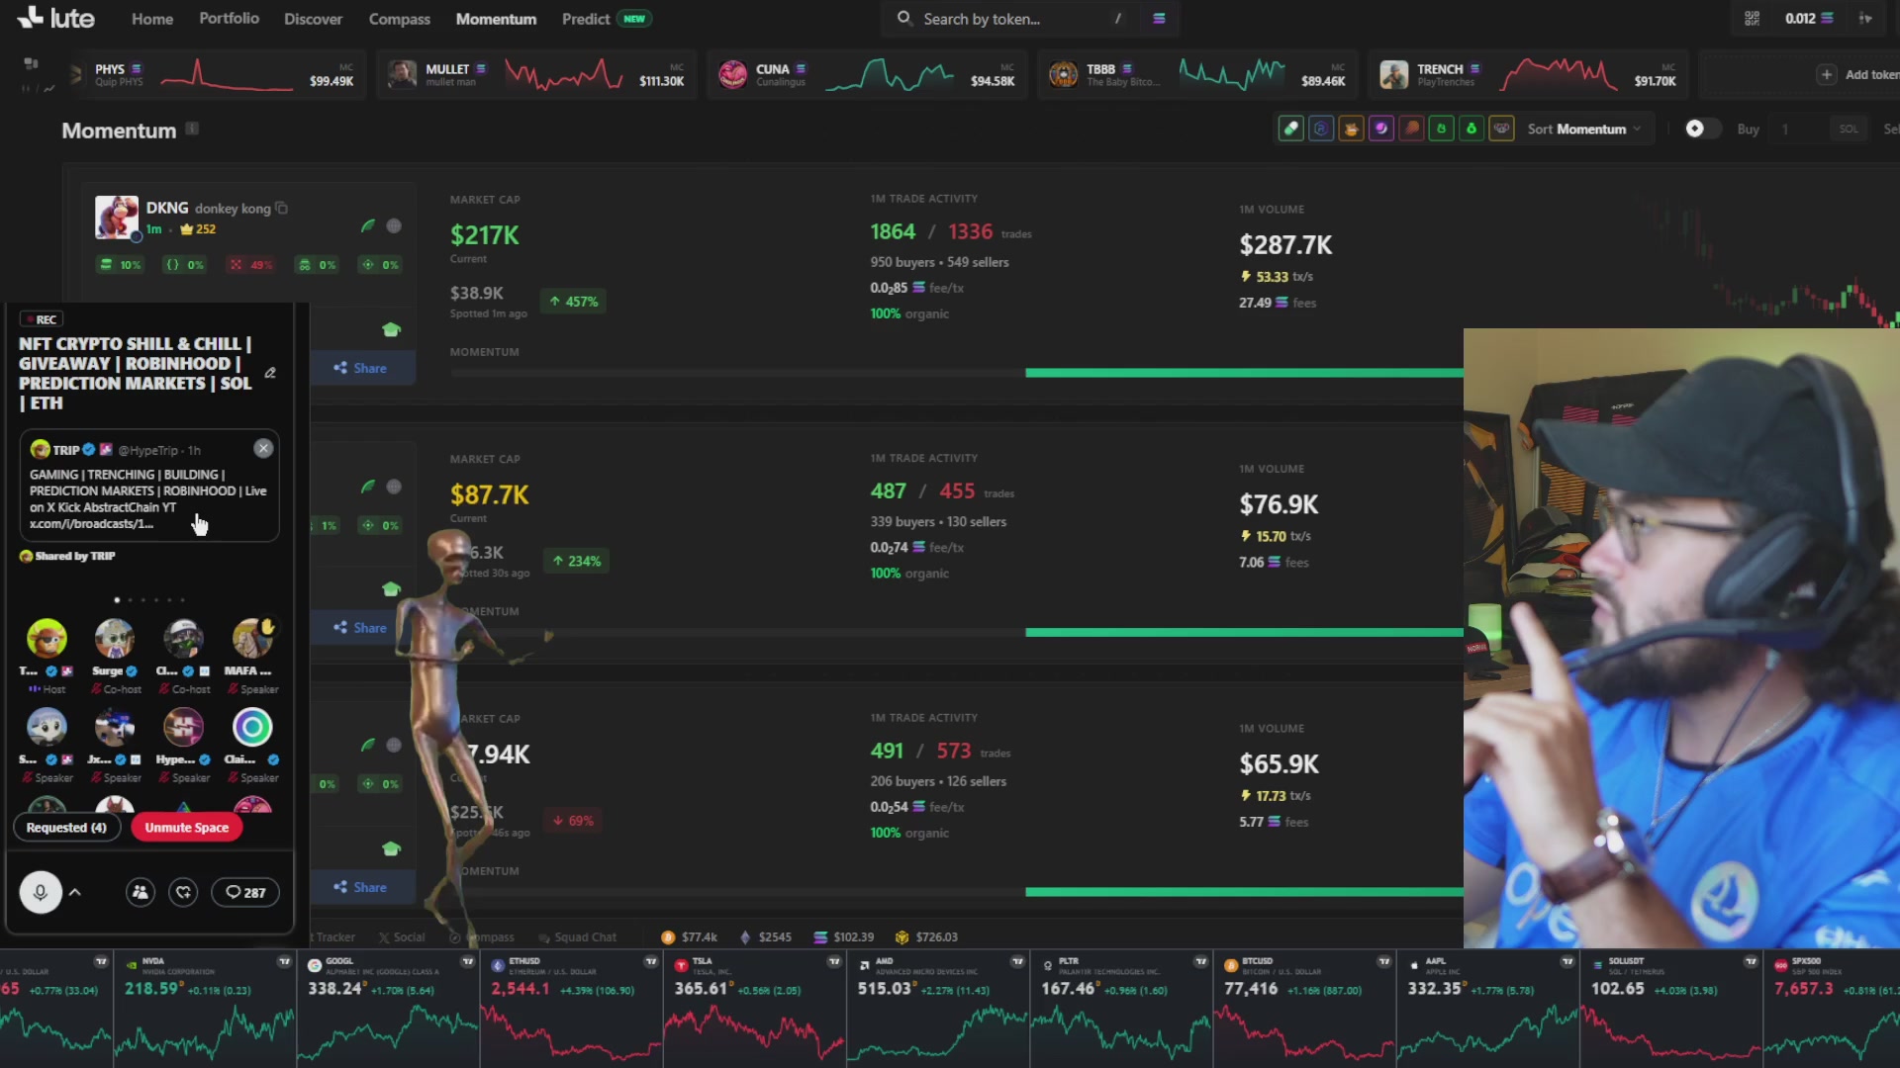
Task: Go to the Home tab
Action: (x=152, y=19)
